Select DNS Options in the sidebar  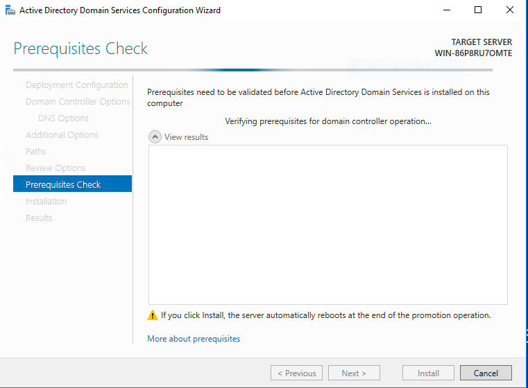coord(63,118)
